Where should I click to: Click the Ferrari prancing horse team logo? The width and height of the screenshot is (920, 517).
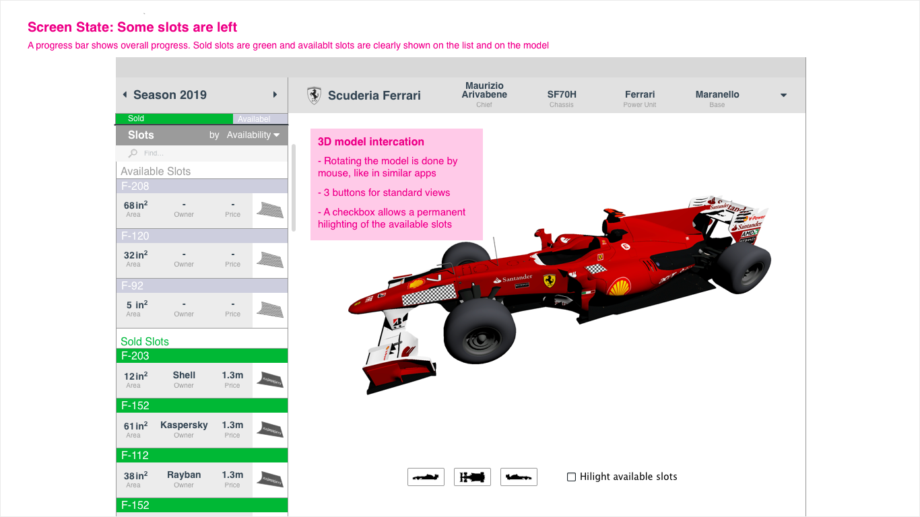click(x=314, y=95)
